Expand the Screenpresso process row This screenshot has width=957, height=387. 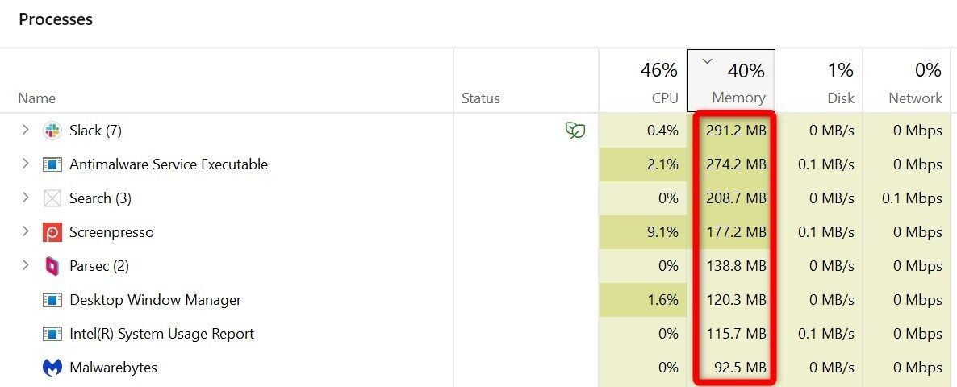click(x=25, y=231)
